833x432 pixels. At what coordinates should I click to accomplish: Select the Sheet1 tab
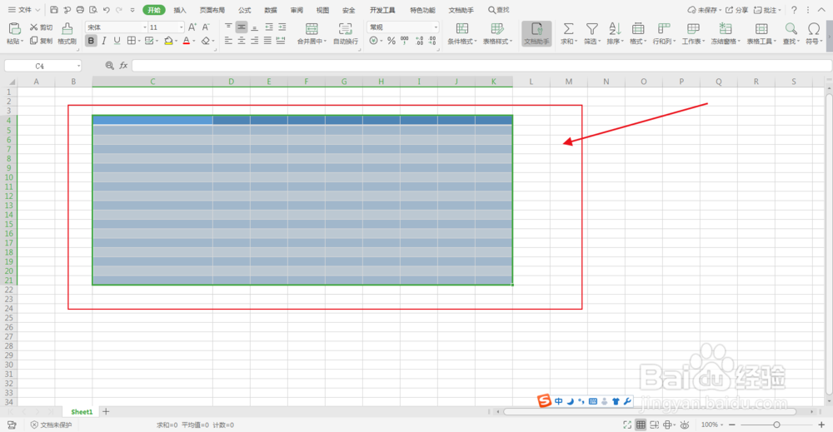82,412
